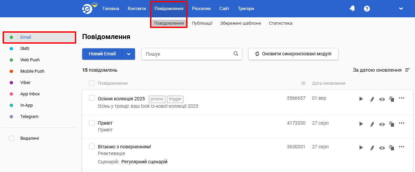Viewport: 415px width, 172px height.
Task: Open the Контакти menu
Action: pos(137,9)
